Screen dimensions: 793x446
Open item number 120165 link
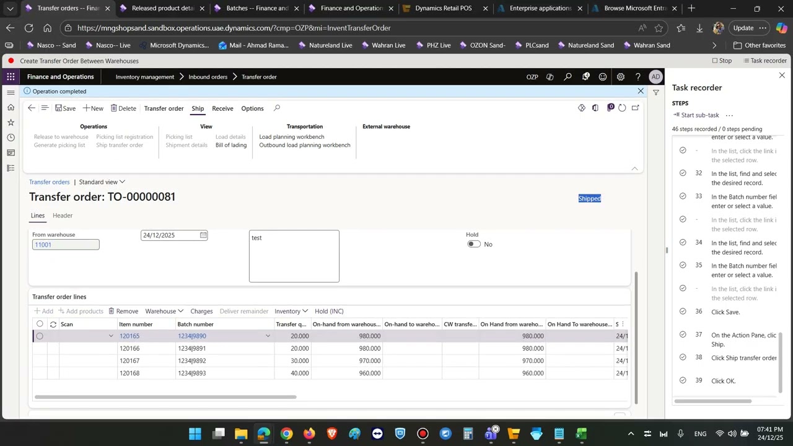(x=129, y=336)
